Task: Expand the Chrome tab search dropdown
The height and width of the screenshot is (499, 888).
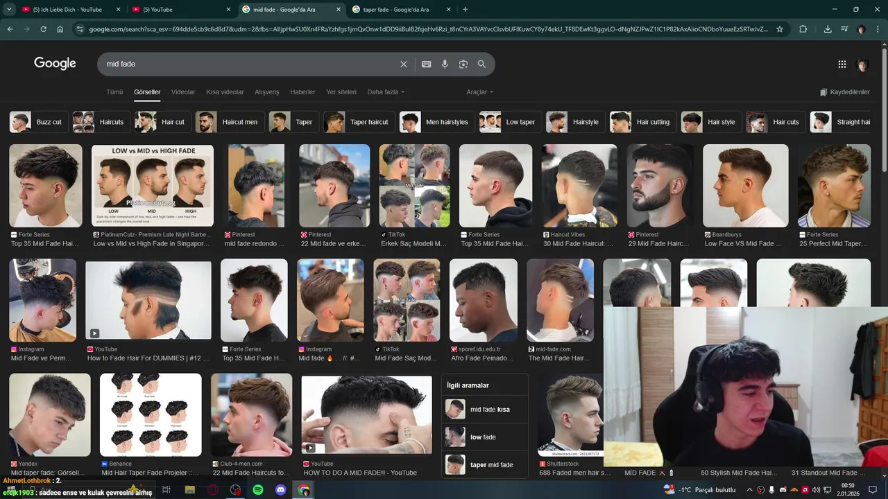Action: click(x=9, y=10)
